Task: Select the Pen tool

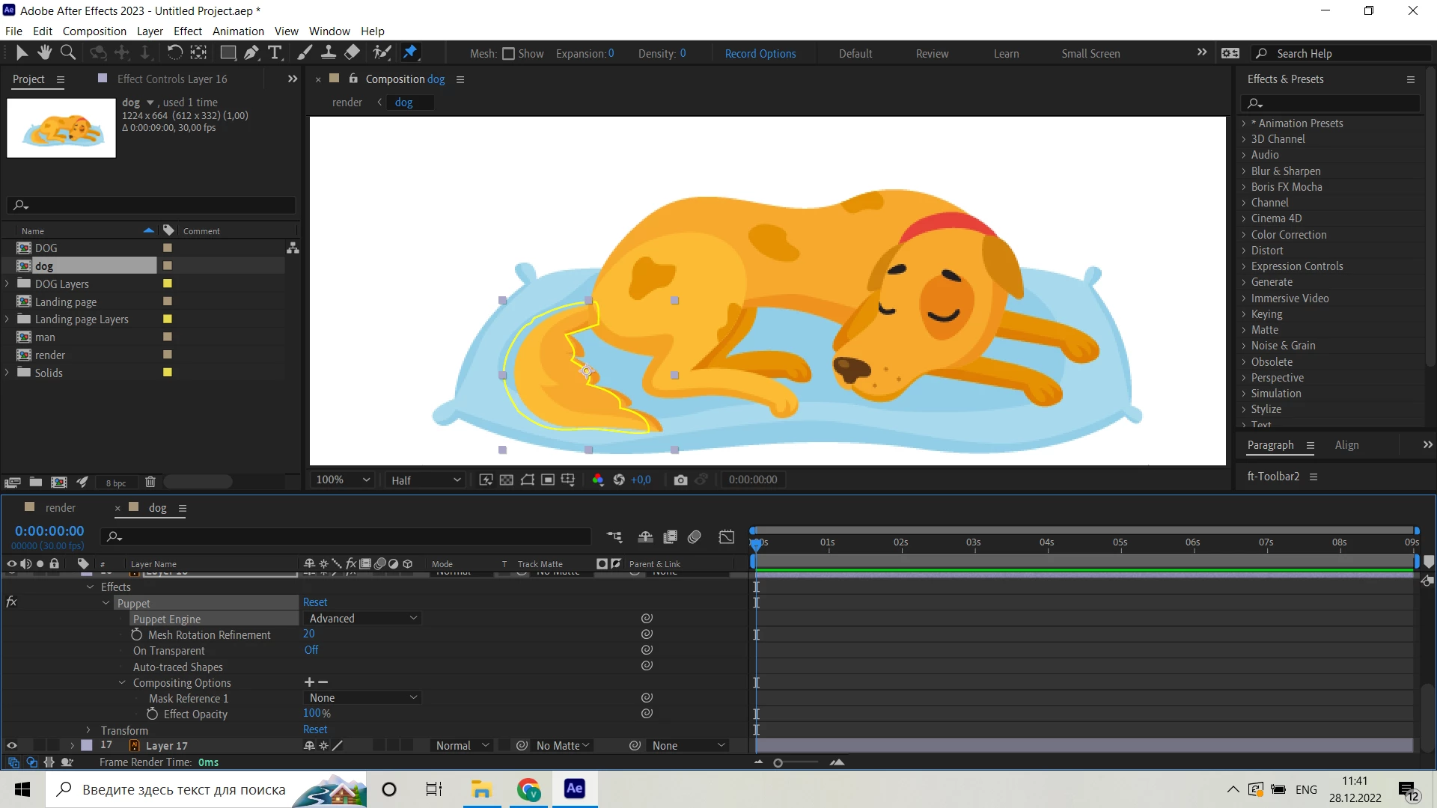Action: [x=251, y=52]
